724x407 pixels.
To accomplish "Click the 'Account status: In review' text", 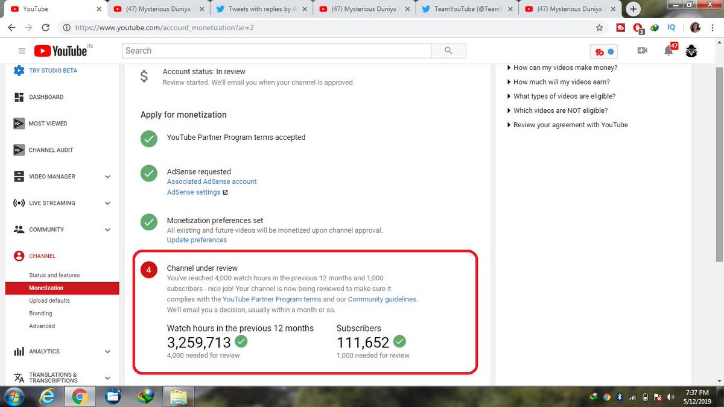I will [x=204, y=72].
